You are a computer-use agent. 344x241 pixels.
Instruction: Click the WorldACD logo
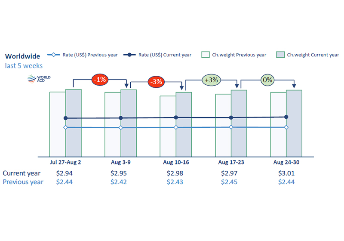point(39,79)
